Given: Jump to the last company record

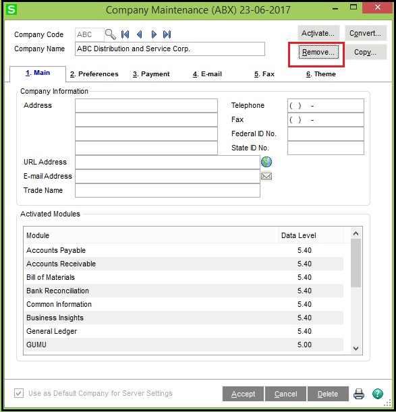Looking at the screenshot, I should [167, 34].
